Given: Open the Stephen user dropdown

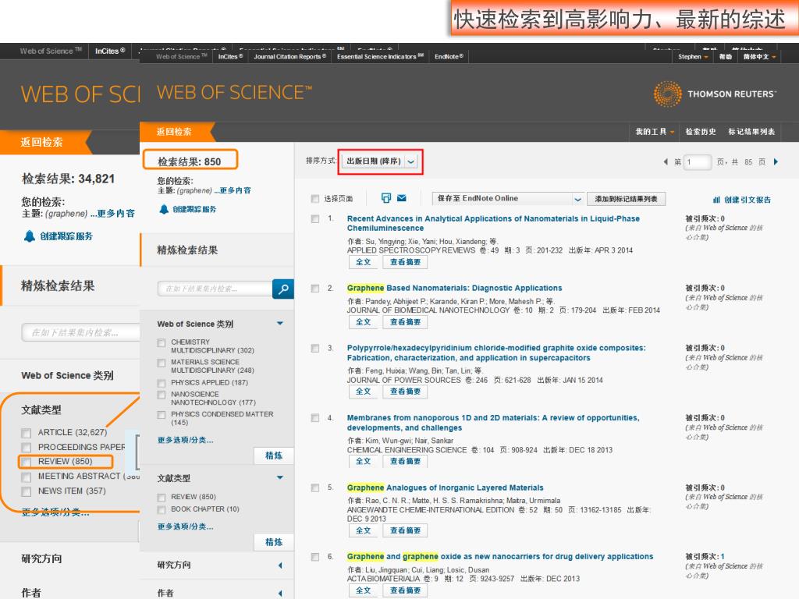Looking at the screenshot, I should coord(693,56).
